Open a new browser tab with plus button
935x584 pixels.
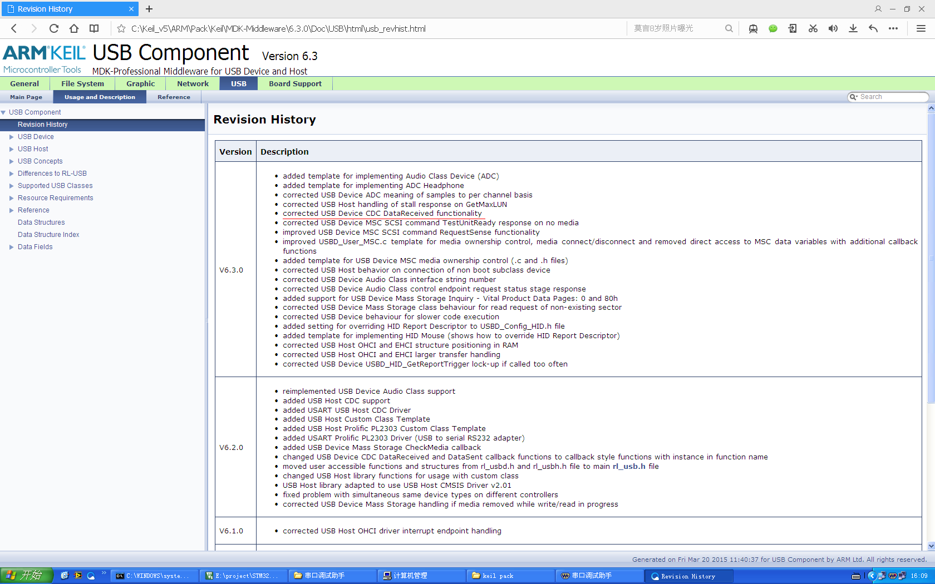(x=149, y=9)
